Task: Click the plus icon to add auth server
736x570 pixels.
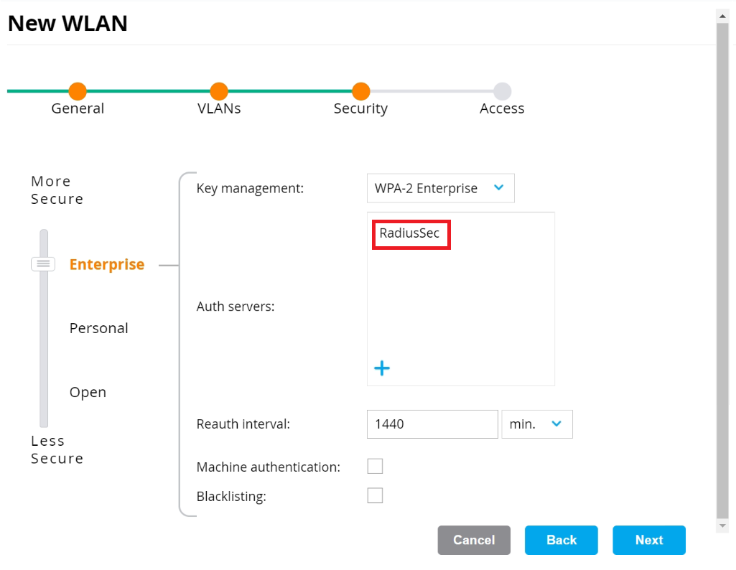Action: [x=382, y=368]
